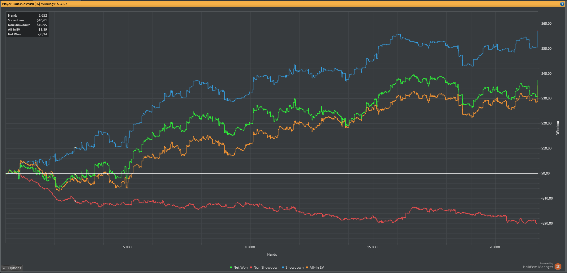Click the $50,00 label on the winnings axis
The height and width of the screenshot is (273, 567).
click(546, 48)
